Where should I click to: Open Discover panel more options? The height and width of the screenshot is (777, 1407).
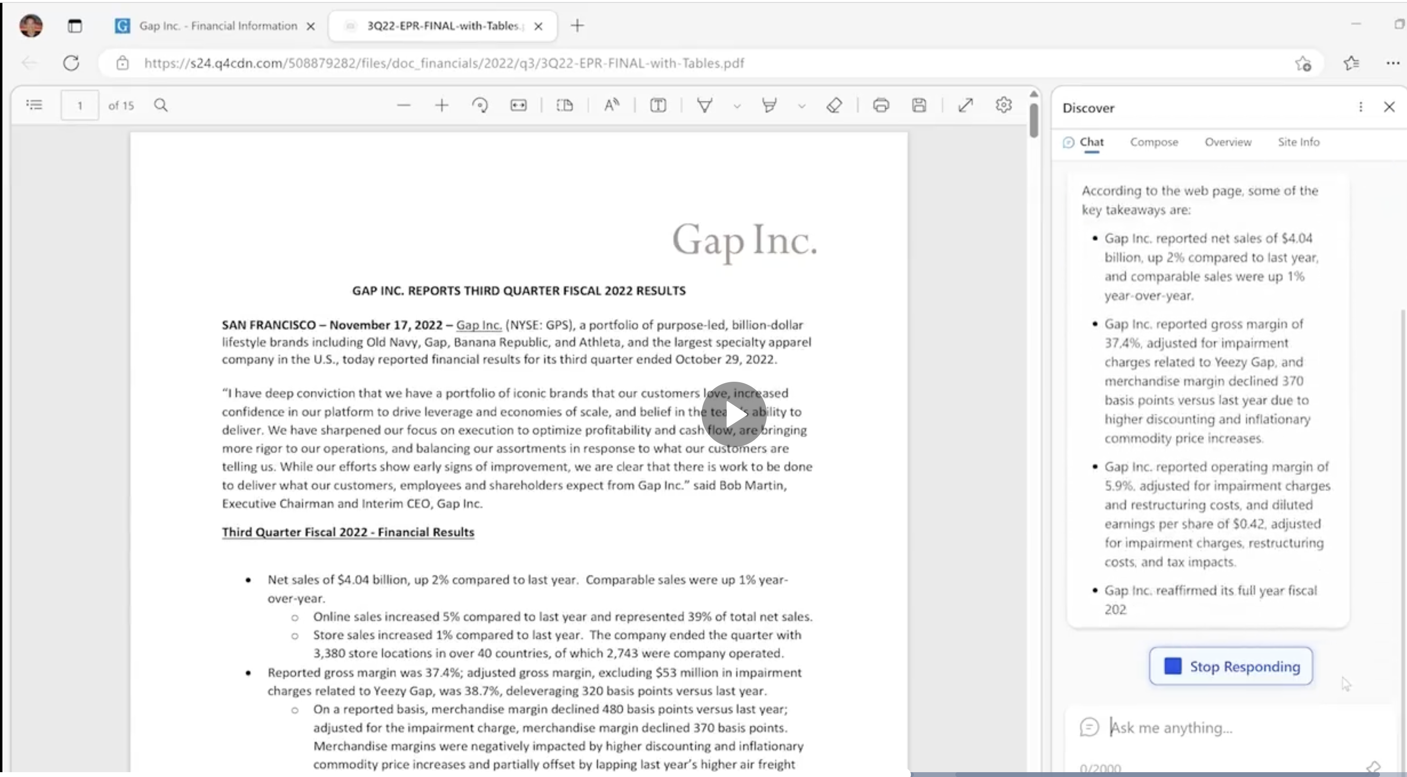(x=1361, y=107)
